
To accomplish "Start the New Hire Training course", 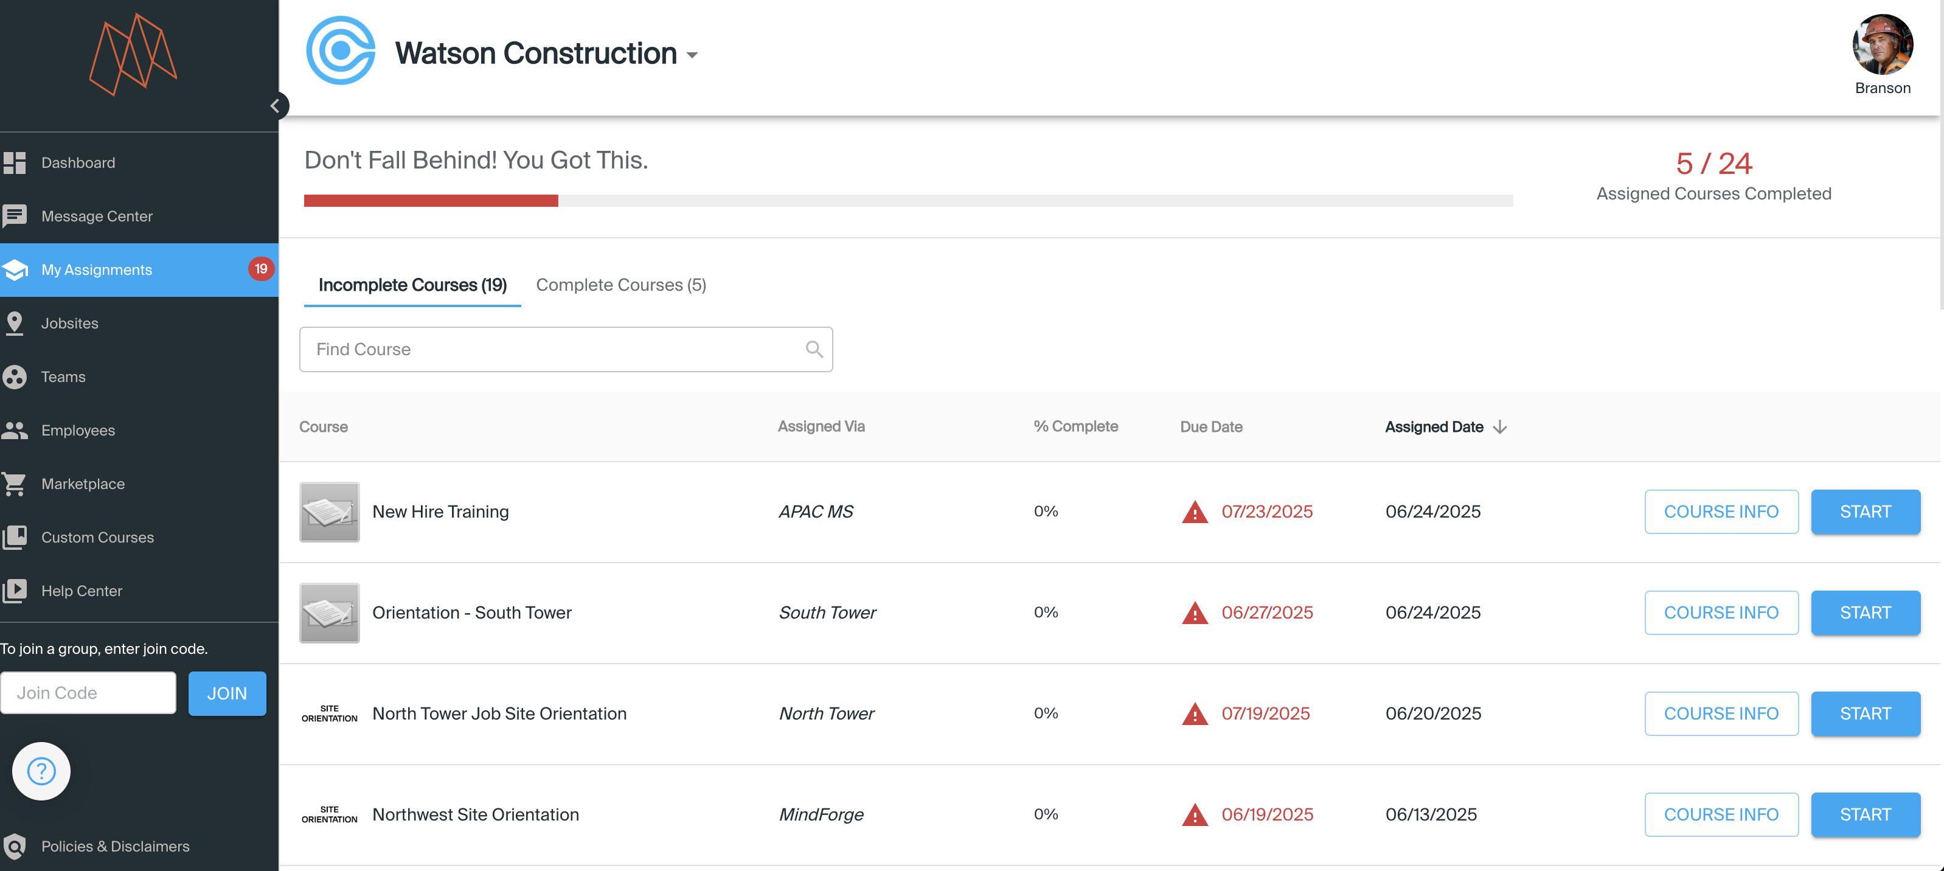I will 1865,512.
